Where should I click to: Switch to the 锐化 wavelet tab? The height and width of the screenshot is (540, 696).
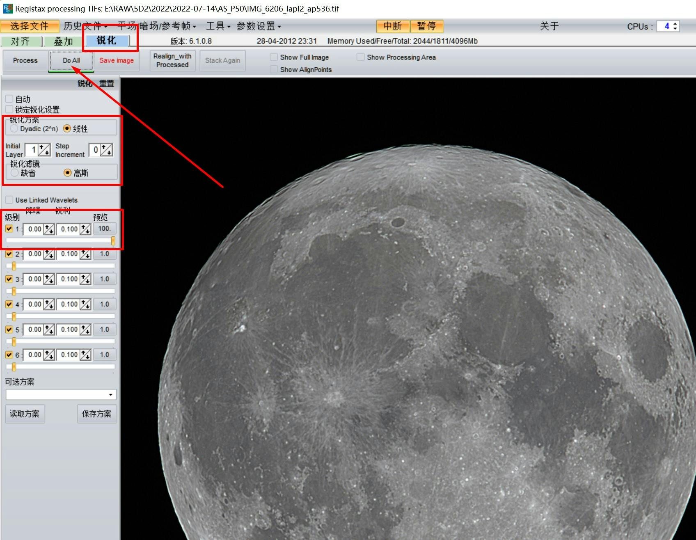(x=107, y=41)
